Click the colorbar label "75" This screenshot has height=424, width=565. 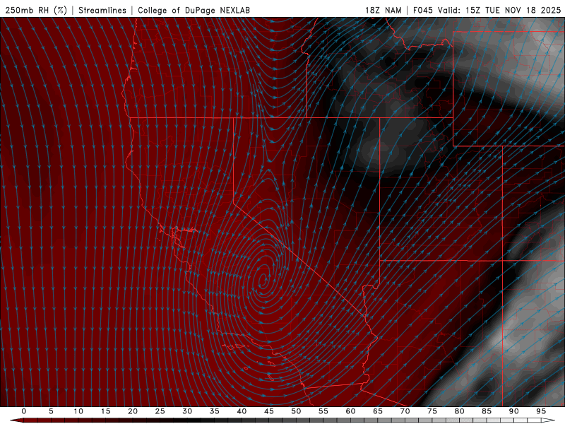click(432, 411)
